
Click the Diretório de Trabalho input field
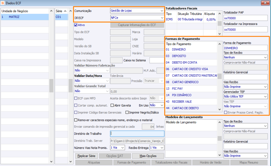(x=137, y=133)
